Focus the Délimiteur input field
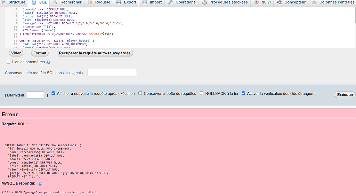Screen dimensions: 356x196 pos(35,95)
